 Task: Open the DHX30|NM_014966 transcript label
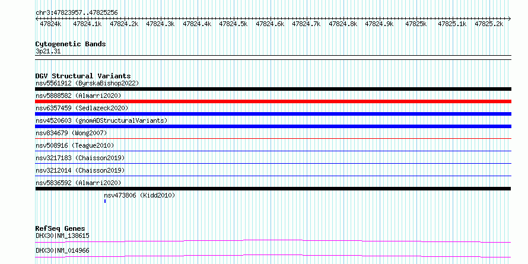(x=62, y=250)
